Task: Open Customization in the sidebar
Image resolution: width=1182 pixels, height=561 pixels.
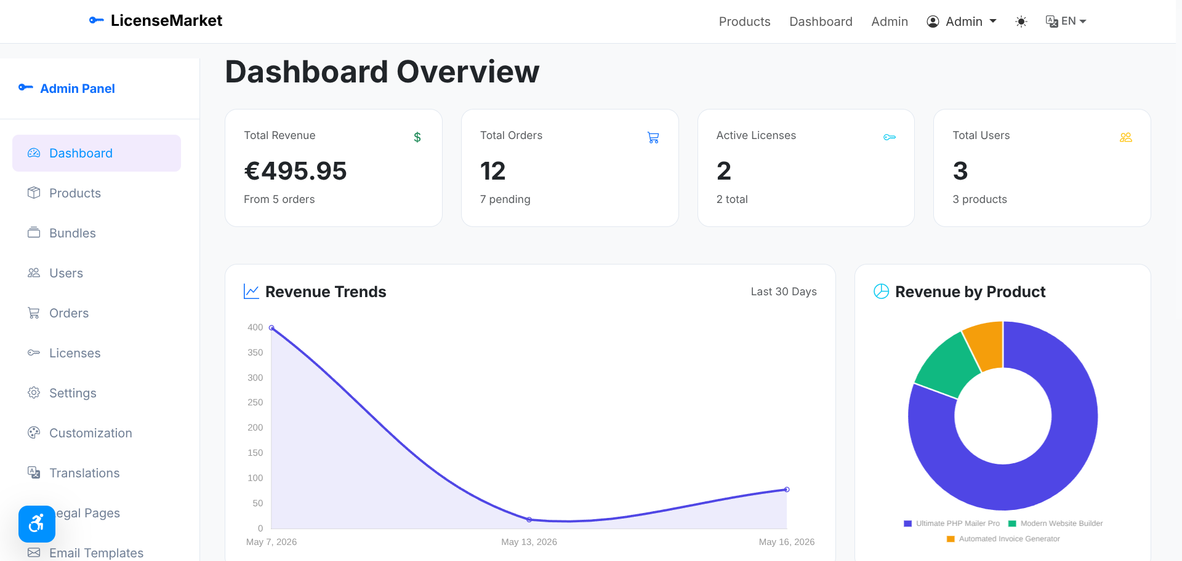Action: pyautogui.click(x=97, y=433)
